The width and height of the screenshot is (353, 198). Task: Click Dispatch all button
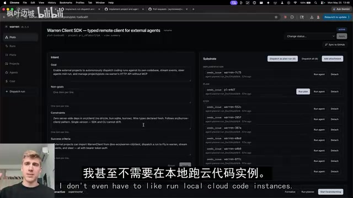tap(309, 59)
